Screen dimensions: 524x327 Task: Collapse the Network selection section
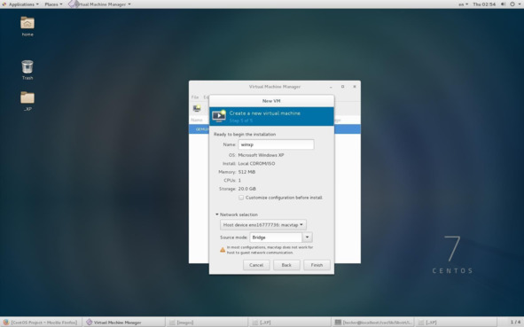coord(217,214)
